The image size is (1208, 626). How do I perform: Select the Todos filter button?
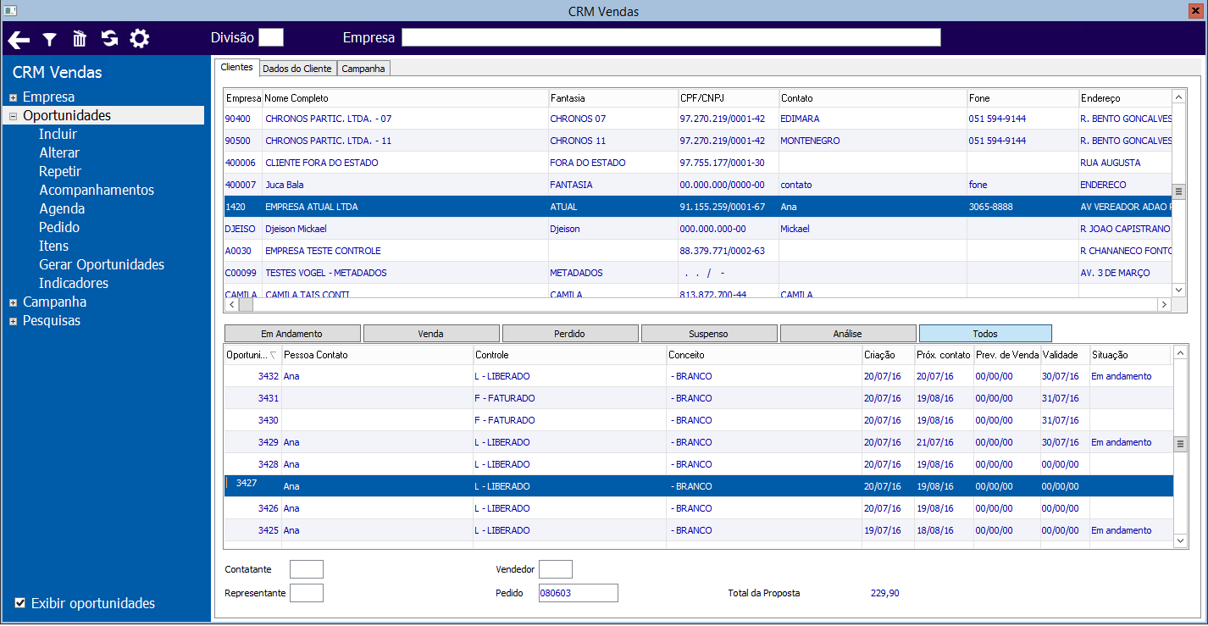(x=985, y=334)
